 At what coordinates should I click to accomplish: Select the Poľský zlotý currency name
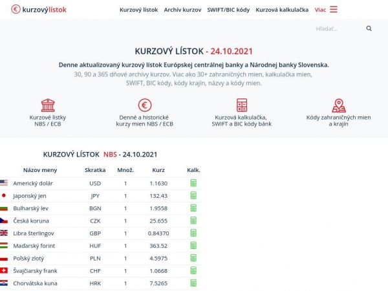pos(28,258)
